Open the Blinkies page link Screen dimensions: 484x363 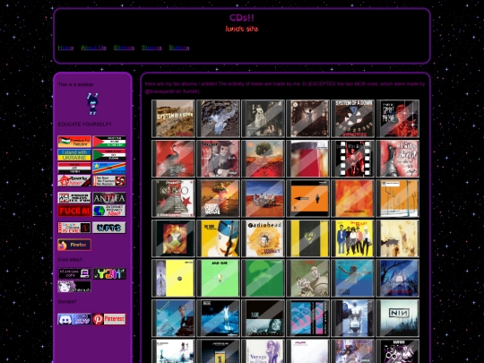tap(124, 48)
